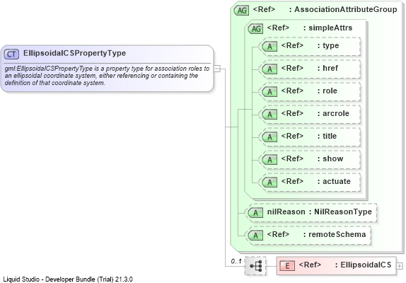This screenshot has width=406, height=283.
Task: Click the CT icon of EllipsoidalCSPropertyType
Action: pos(11,54)
